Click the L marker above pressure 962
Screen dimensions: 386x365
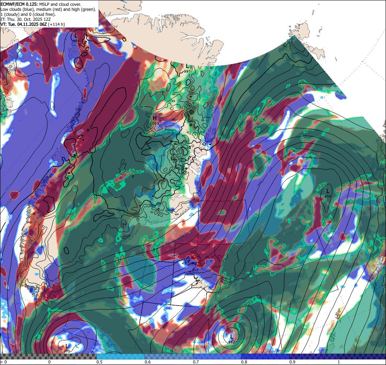[231, 336]
